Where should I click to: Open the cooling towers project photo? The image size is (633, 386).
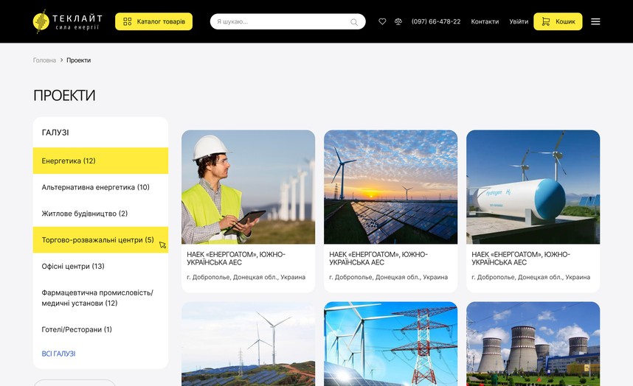pos(533,344)
